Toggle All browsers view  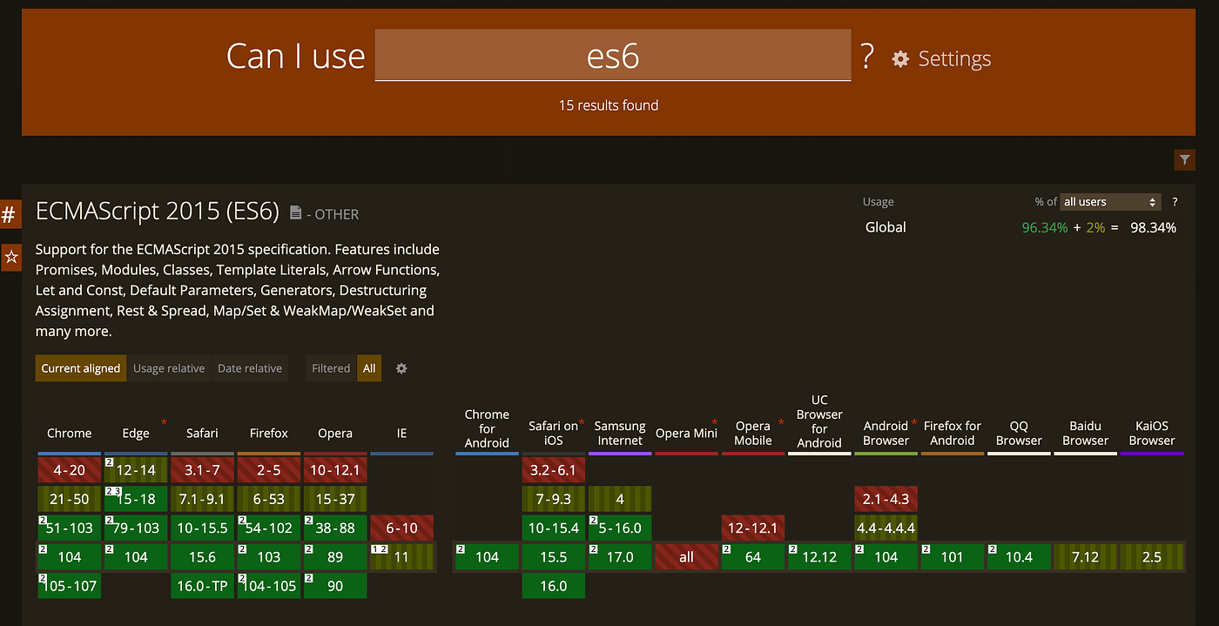[x=369, y=368]
